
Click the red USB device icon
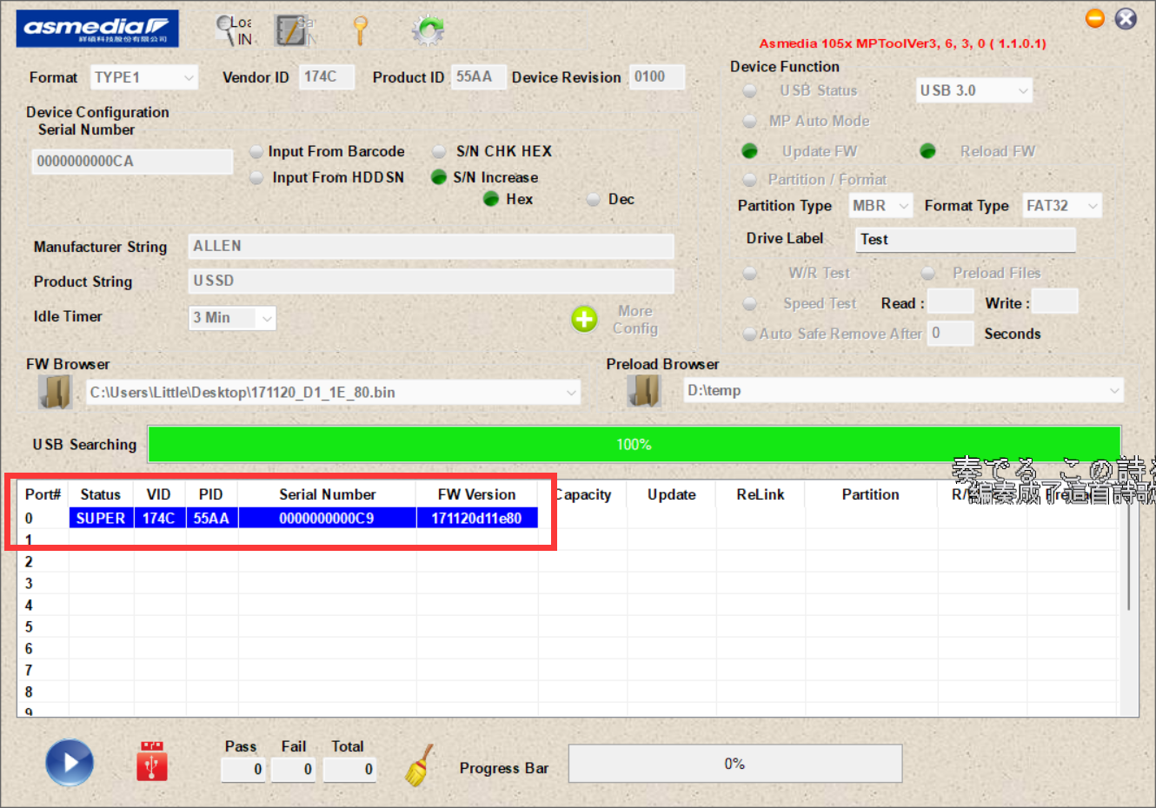coord(152,762)
